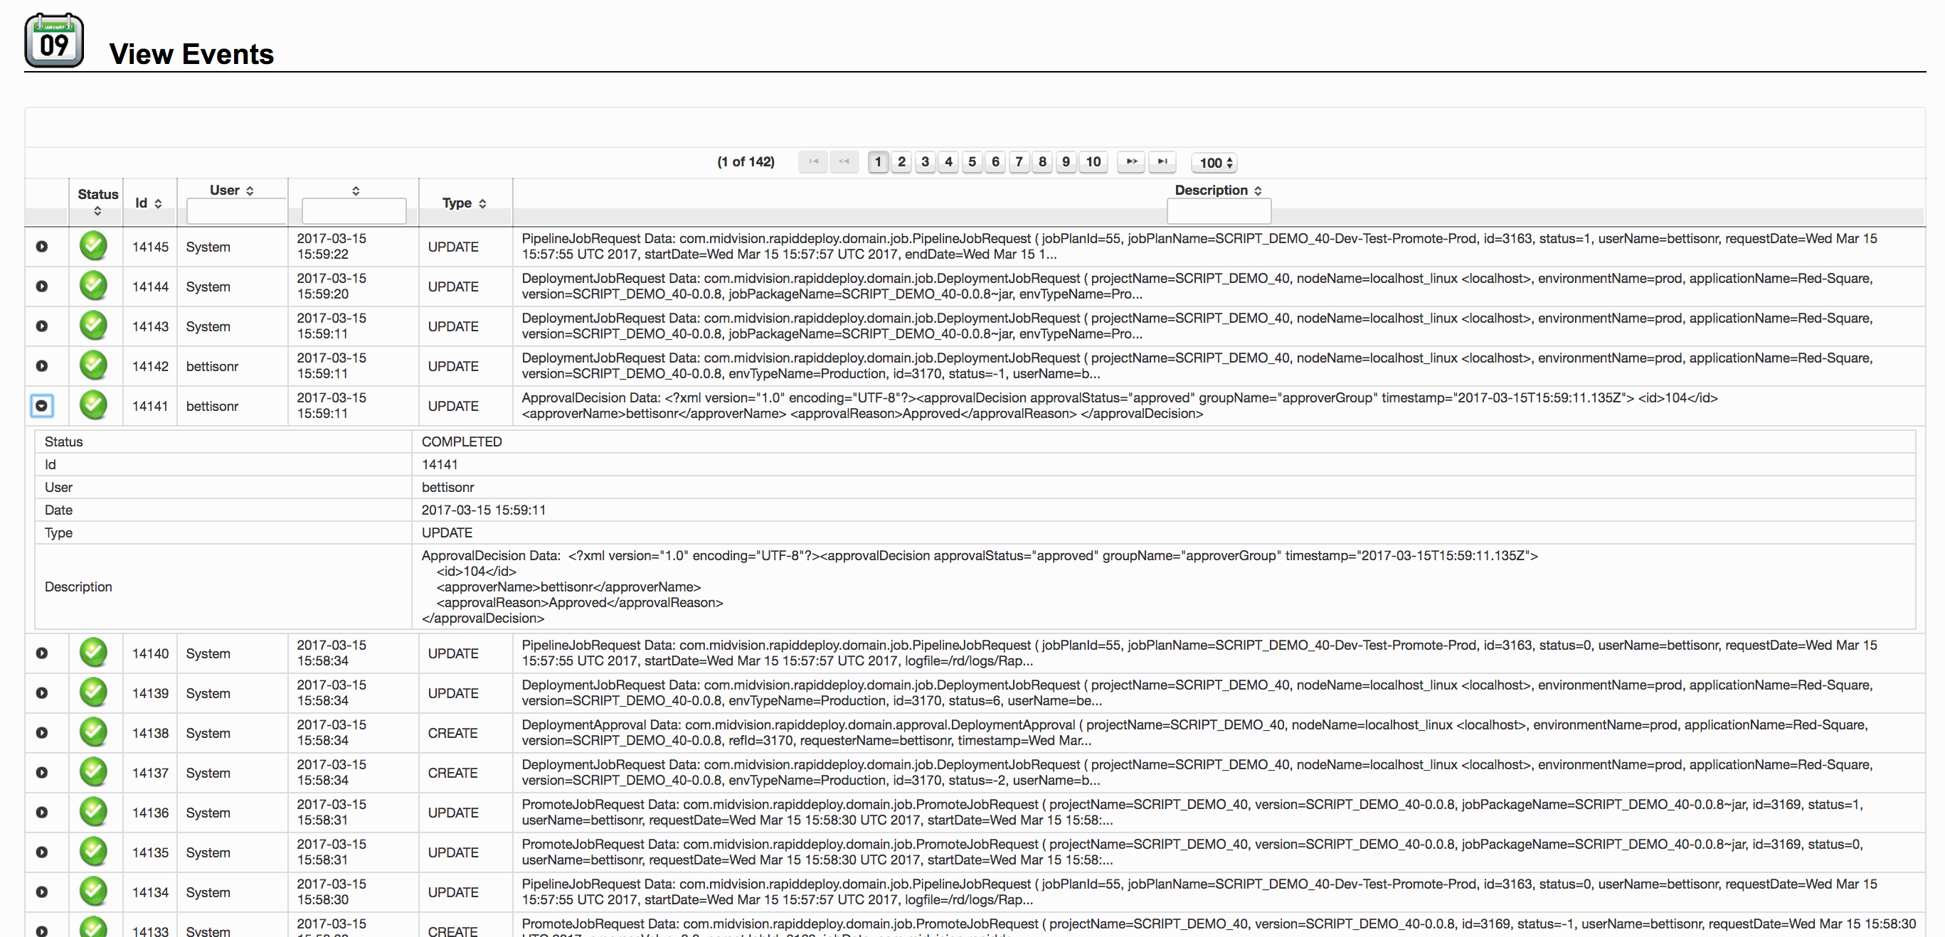The width and height of the screenshot is (1945, 937).
Task: Open rows-per-page dropdown showing 100
Action: click(x=1215, y=162)
